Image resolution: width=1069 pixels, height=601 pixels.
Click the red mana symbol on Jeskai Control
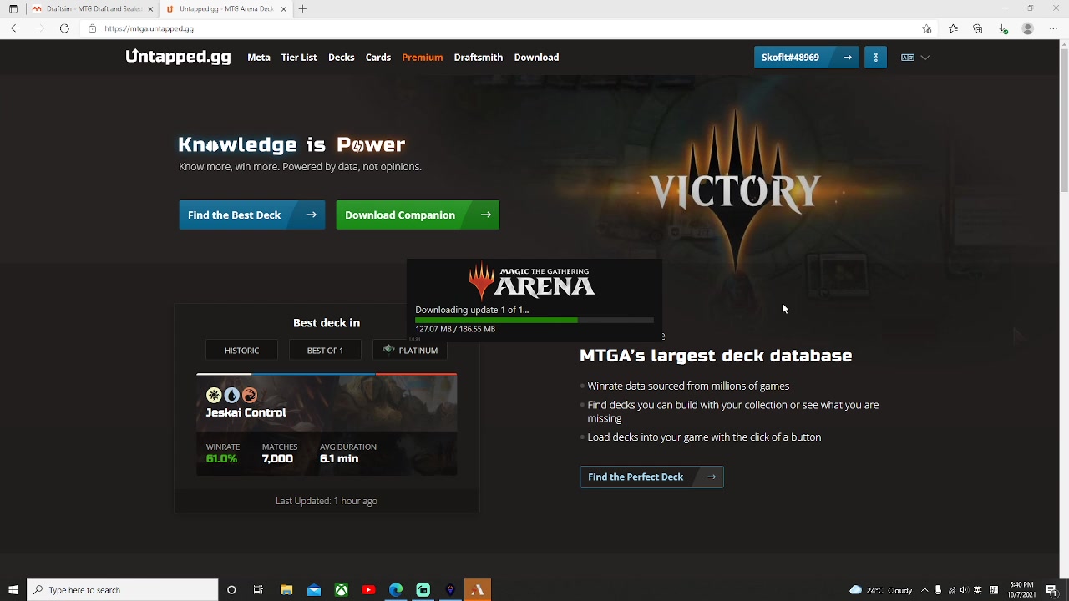pos(249,395)
